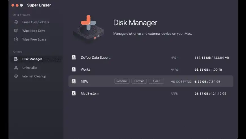Eject the NEW volume

coord(156,81)
